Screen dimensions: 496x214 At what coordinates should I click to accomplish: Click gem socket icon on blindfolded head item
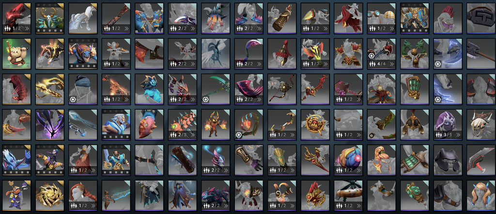click(73, 100)
